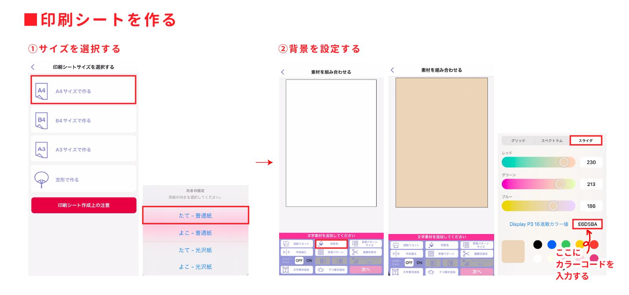
Task: Tap 文字素材追加 text icon below the beige canvas
Action: (x=406, y=272)
